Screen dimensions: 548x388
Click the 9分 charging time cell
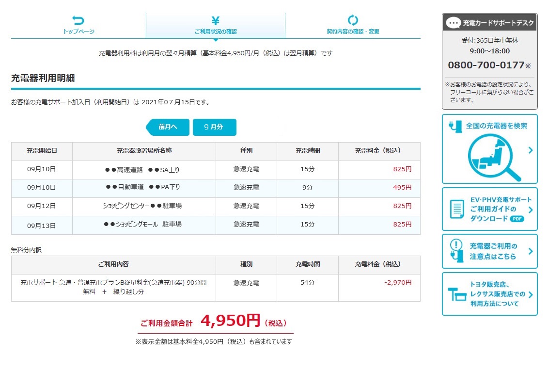[308, 188]
